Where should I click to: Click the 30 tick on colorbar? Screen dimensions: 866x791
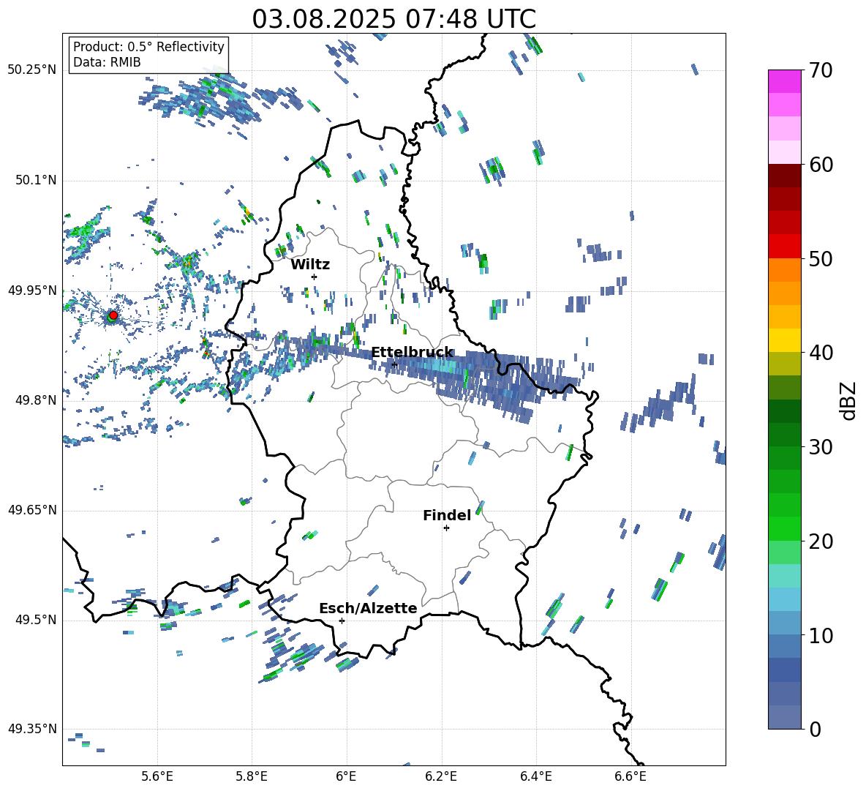click(x=821, y=447)
